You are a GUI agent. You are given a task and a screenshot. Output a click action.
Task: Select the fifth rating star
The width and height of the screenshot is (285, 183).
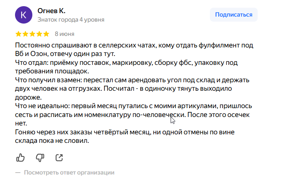(x=46, y=34)
